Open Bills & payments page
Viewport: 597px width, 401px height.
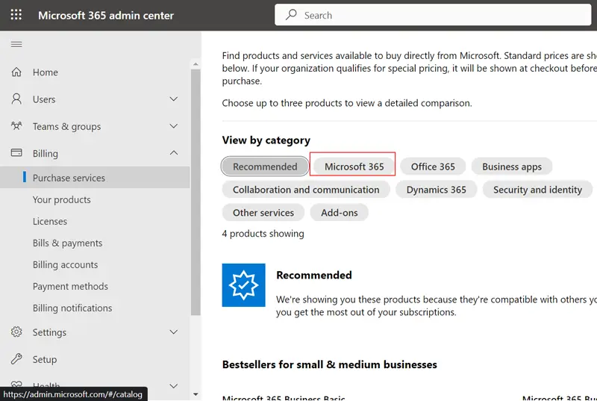(67, 243)
